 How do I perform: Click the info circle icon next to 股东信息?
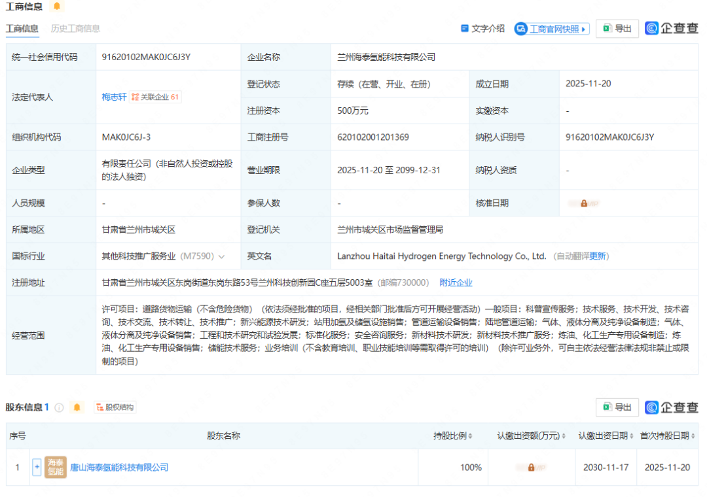pos(60,407)
